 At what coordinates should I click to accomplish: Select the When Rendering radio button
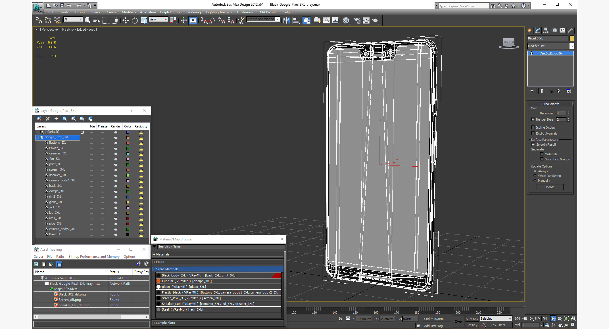point(535,176)
